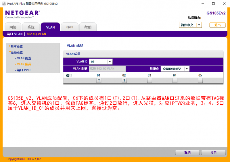The width and height of the screenshot is (230, 162).
Task: Expand 基本设置 in the sidebar
Action: (x=16, y=46)
